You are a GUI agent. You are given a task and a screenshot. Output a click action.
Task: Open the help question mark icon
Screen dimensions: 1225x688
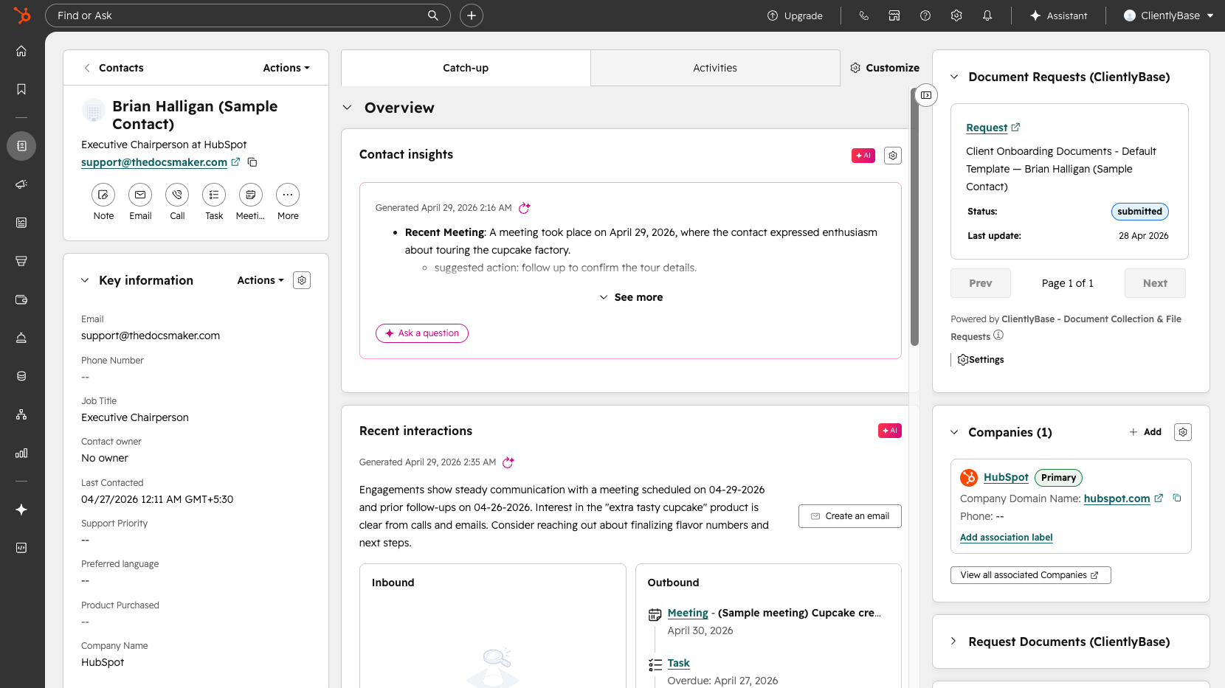pyautogui.click(x=925, y=15)
